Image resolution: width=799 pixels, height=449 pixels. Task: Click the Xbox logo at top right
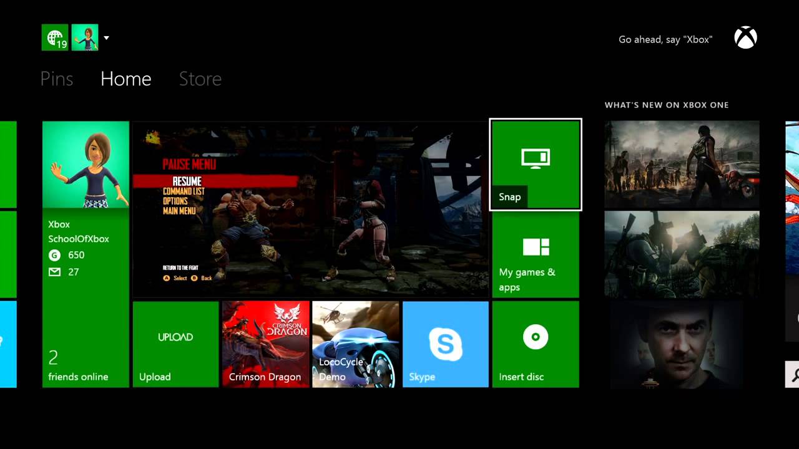[x=745, y=38]
